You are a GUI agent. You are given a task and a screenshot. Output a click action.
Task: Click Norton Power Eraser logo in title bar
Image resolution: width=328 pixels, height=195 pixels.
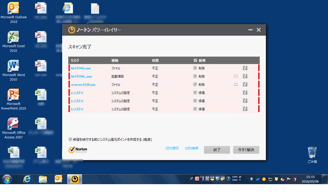(x=72, y=30)
